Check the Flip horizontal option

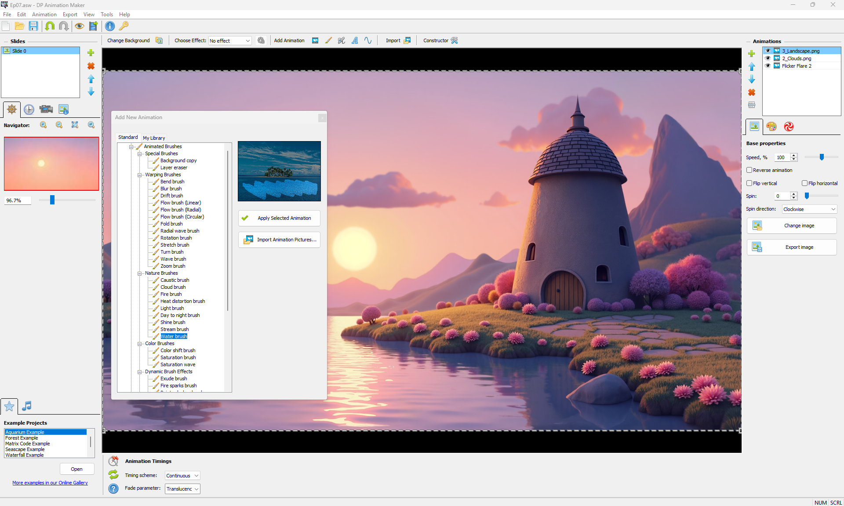(804, 183)
